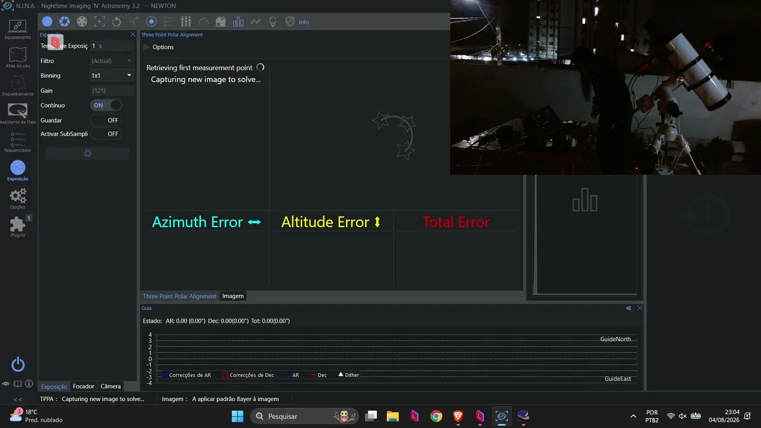
Task: Open Assistente de Flats wizard
Action: pos(18,114)
